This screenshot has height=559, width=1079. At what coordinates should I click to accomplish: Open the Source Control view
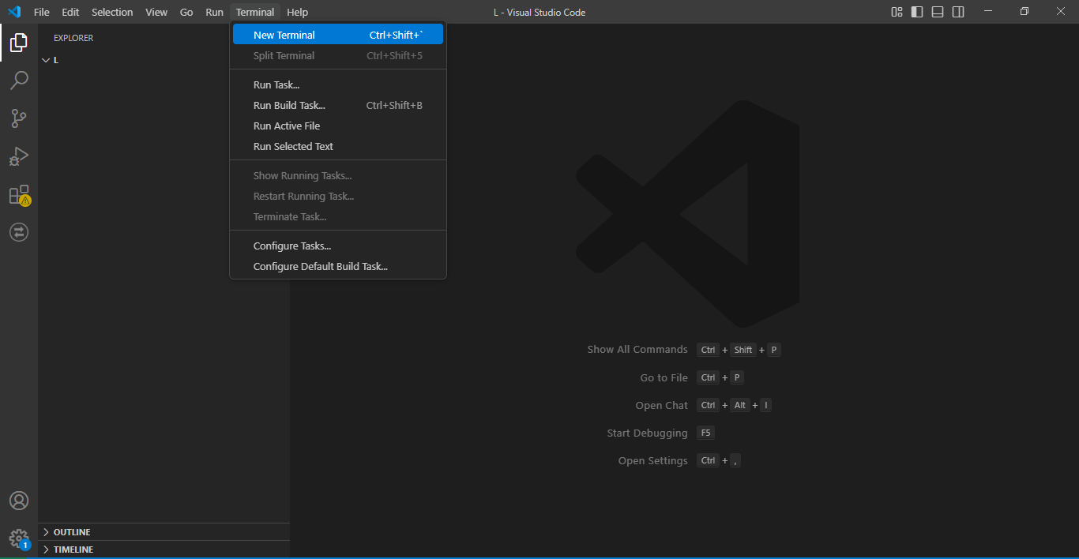tap(19, 118)
